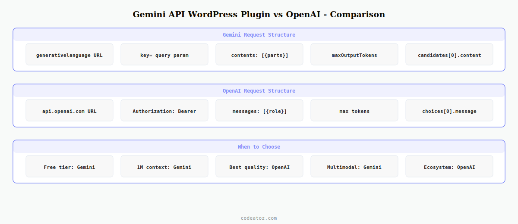
Task: Click the 'Best quality: OpenAI' card
Action: (x=259, y=166)
